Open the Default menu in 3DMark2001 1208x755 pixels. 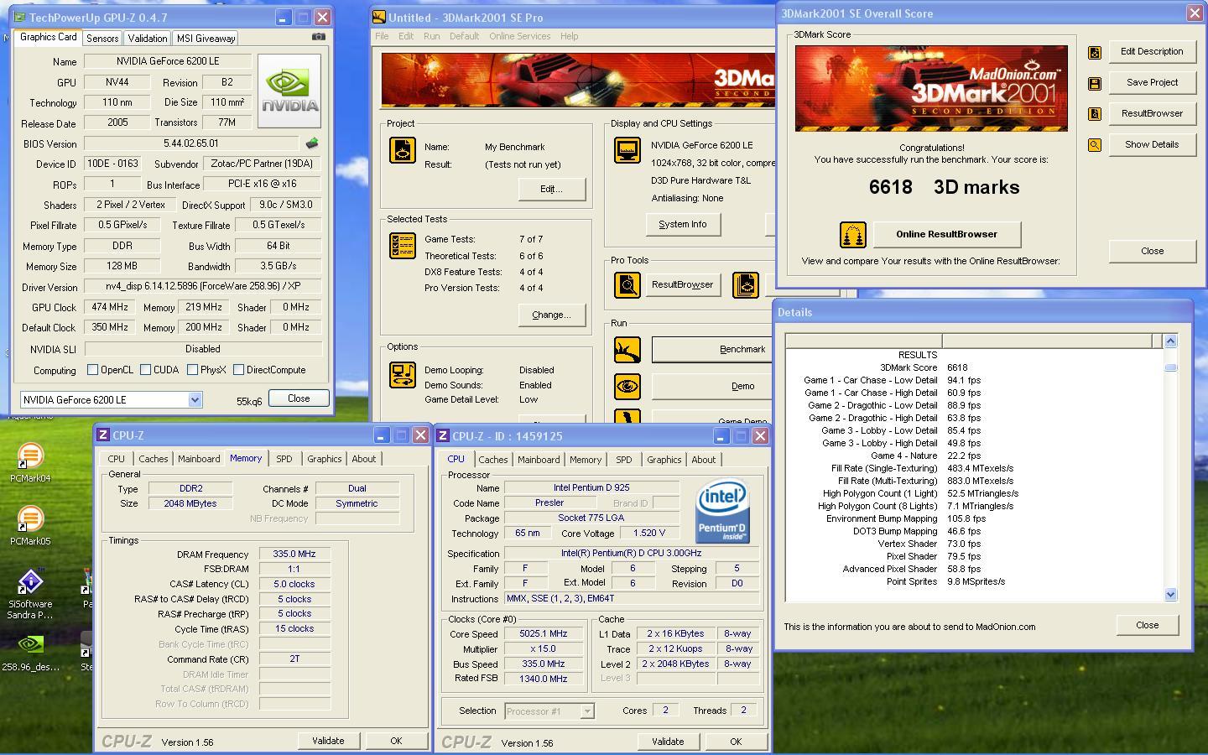coord(464,36)
